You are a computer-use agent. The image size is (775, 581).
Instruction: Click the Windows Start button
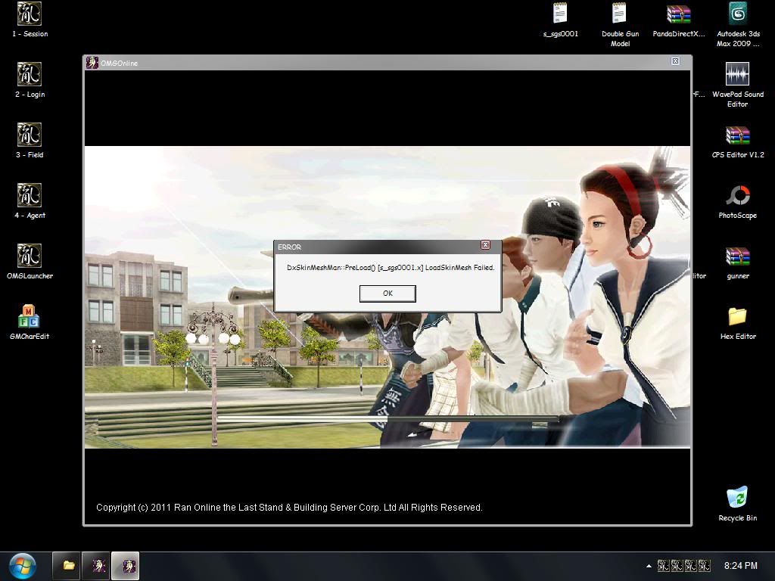pos(22,565)
